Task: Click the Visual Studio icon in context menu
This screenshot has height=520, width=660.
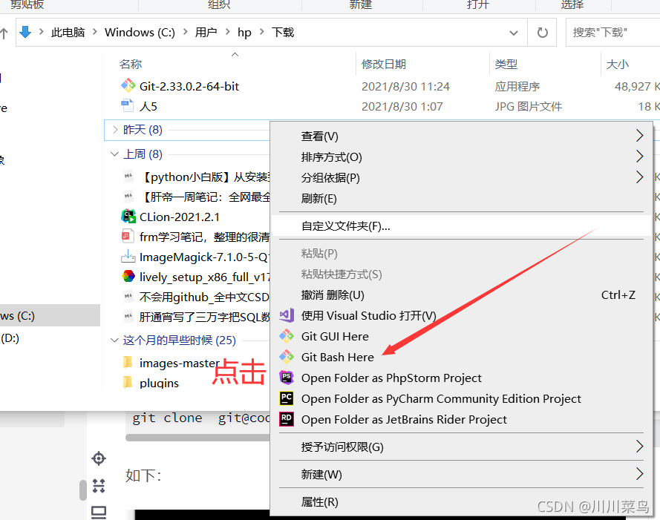Action: tap(287, 315)
